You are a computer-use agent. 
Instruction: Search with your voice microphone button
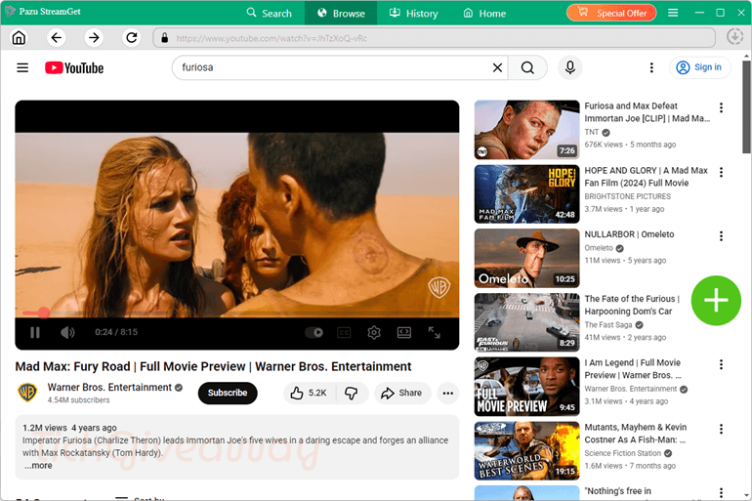[x=569, y=67]
